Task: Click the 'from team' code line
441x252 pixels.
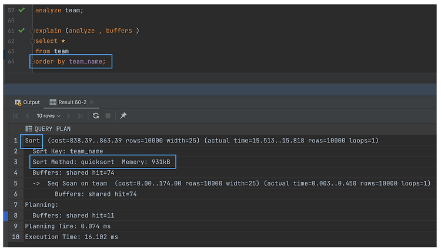Action: point(52,51)
